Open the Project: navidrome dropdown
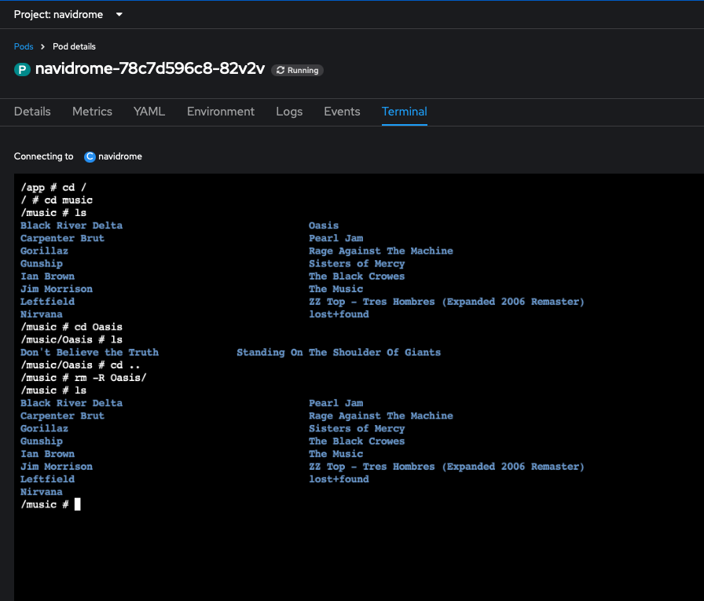This screenshot has height=601, width=704. [x=68, y=14]
